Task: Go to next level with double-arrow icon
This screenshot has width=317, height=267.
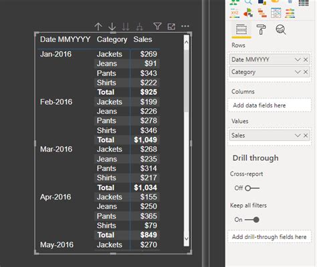Action: (126, 27)
